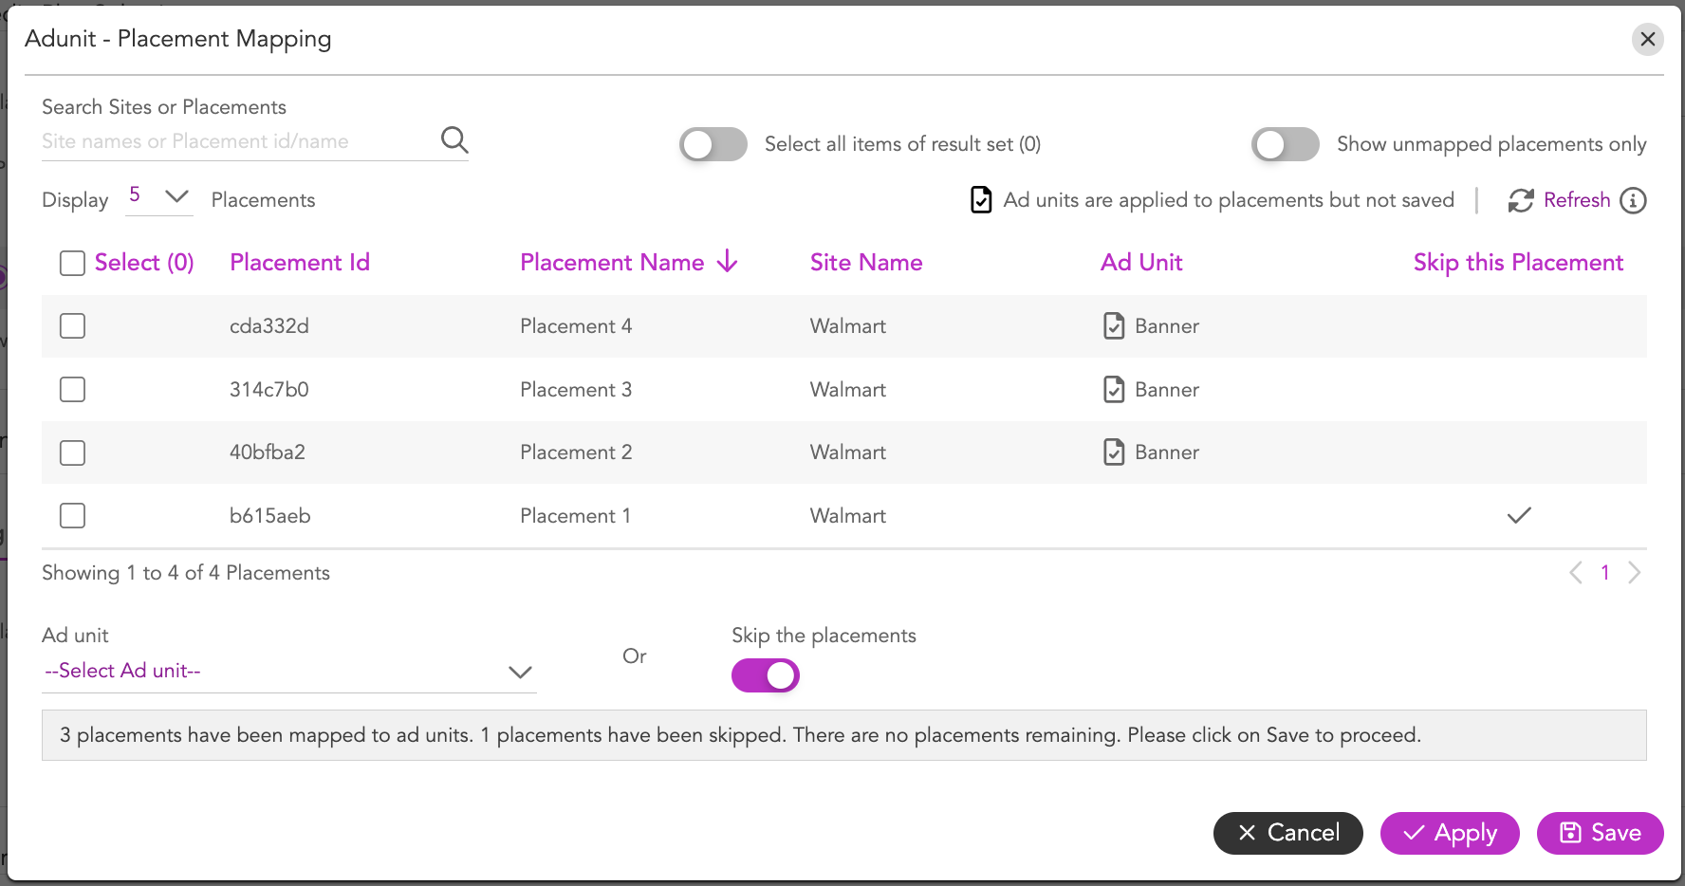Click the cda332d placement id

tap(269, 325)
